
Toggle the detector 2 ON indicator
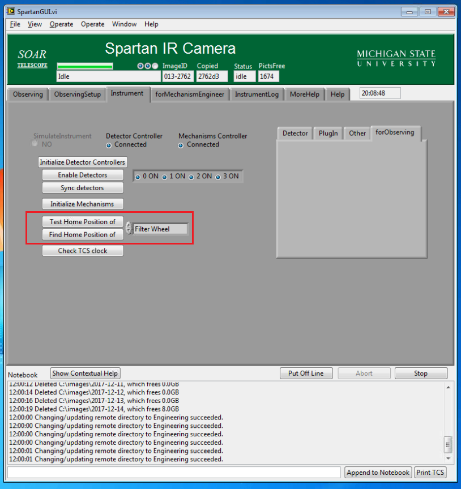click(191, 177)
